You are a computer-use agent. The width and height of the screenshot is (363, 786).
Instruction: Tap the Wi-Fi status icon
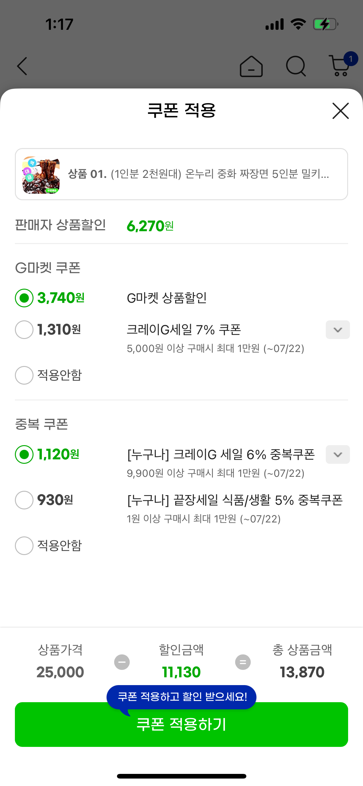pyautogui.click(x=298, y=24)
